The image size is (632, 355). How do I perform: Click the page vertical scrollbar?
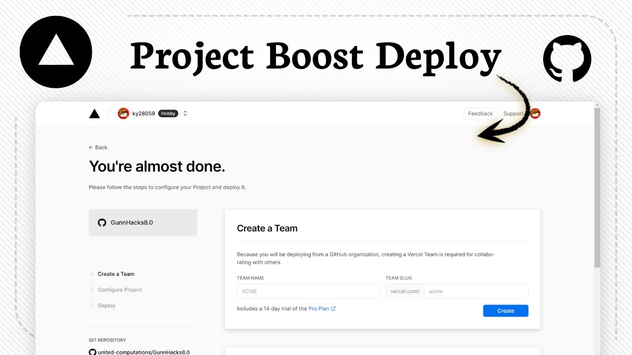pyautogui.click(x=597, y=187)
